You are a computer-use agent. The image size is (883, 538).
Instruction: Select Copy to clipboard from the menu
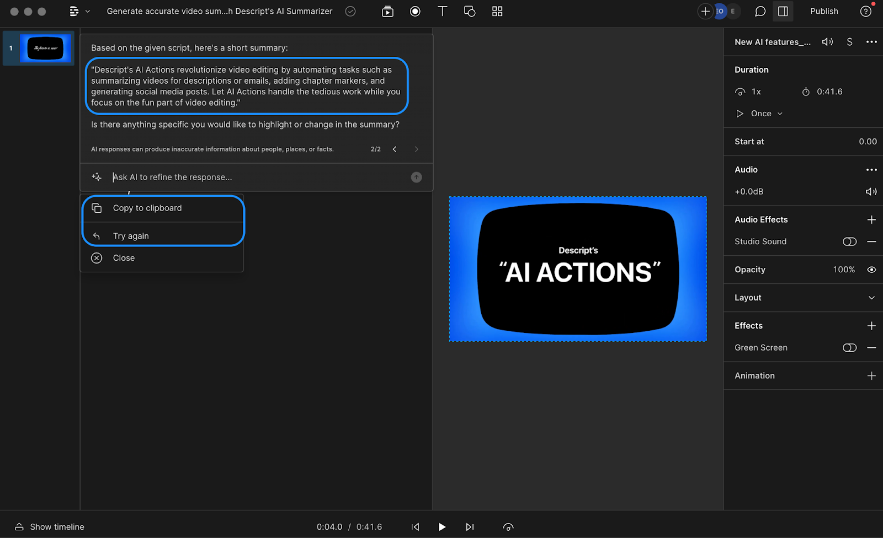click(147, 208)
